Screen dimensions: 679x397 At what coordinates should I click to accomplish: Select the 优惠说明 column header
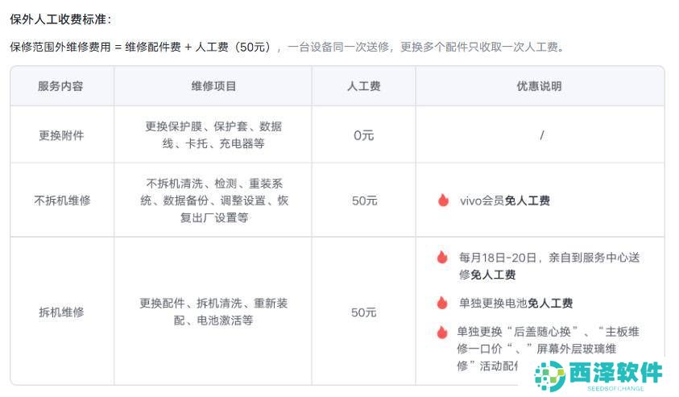(539, 86)
